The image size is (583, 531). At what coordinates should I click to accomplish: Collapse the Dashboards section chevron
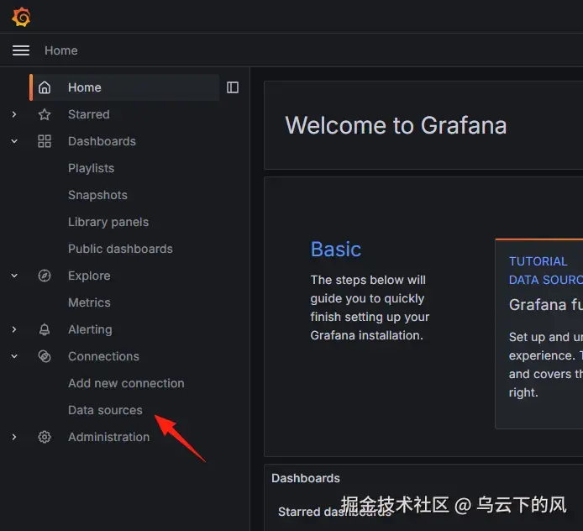(x=14, y=141)
